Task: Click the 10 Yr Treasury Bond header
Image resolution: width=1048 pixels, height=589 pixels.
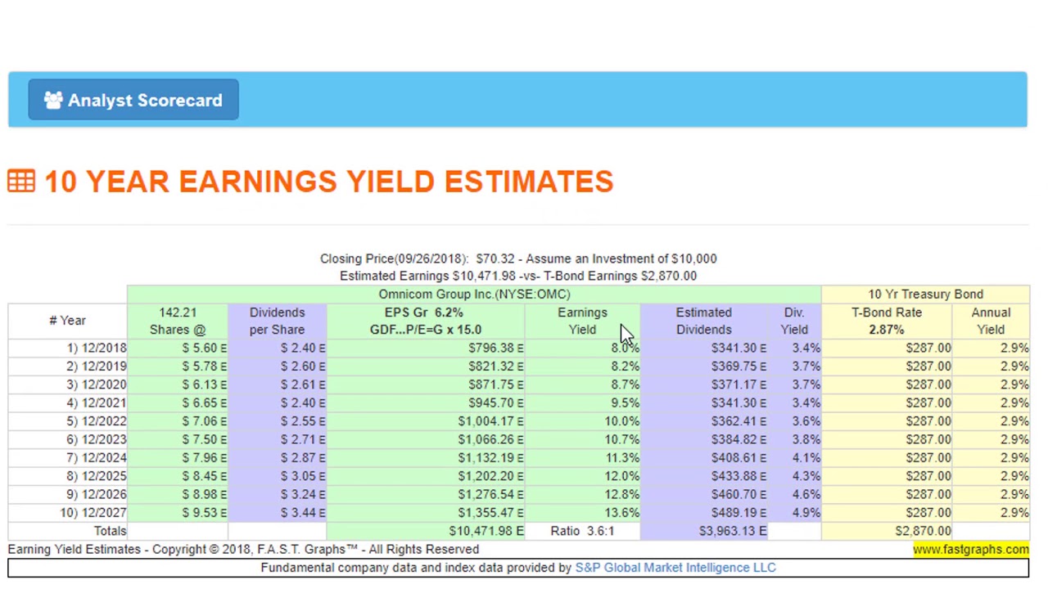Action: tap(925, 294)
